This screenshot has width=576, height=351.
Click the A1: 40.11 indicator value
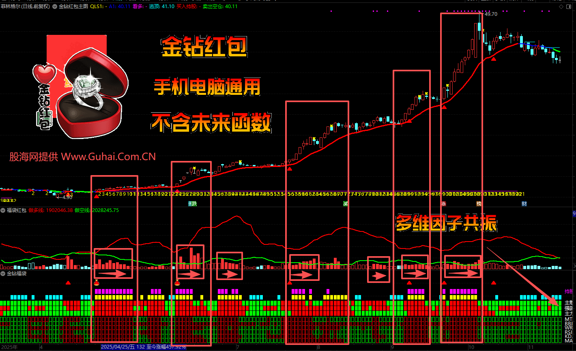pos(120,6)
